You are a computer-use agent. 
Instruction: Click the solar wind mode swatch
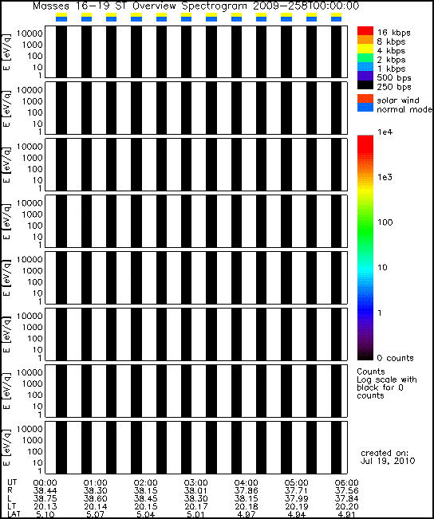click(x=365, y=99)
